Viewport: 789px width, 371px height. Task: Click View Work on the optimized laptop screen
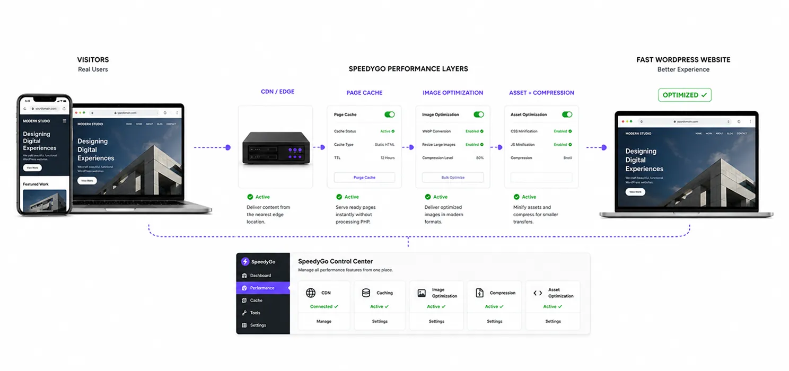(635, 192)
